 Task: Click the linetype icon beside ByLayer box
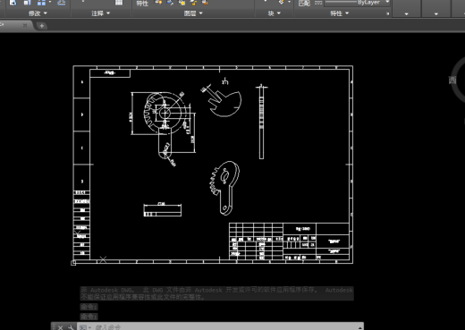tap(318, 3)
